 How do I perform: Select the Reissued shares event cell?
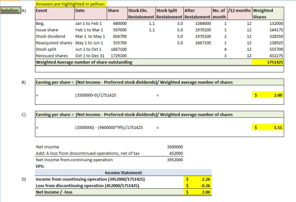52,56
